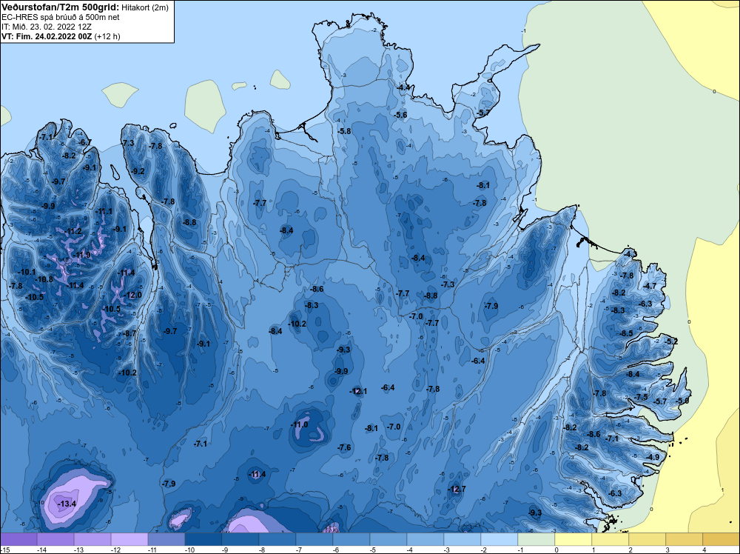Click the '-15' tick label on the legend
740x554 pixels.
pyautogui.click(x=4, y=550)
